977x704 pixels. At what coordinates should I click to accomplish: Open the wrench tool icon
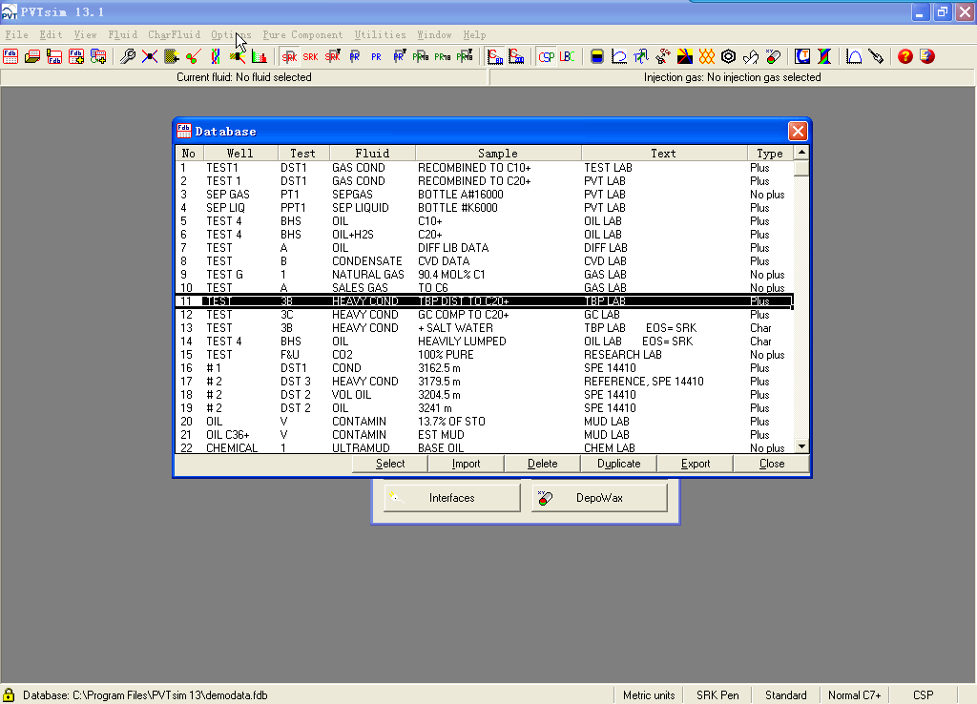[128, 56]
